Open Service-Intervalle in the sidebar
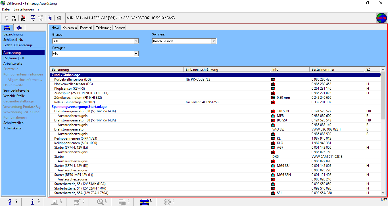Image resolution: width=388 pixels, height=206 pixels. coord(16,91)
